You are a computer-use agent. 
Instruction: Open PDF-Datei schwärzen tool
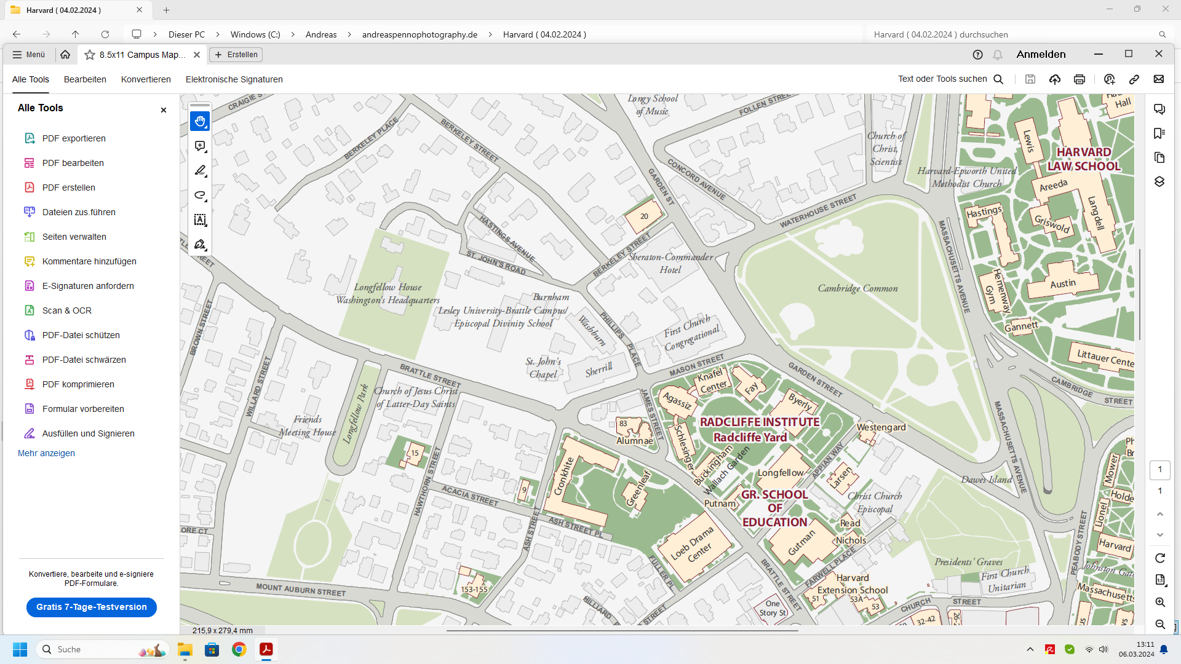click(x=84, y=360)
